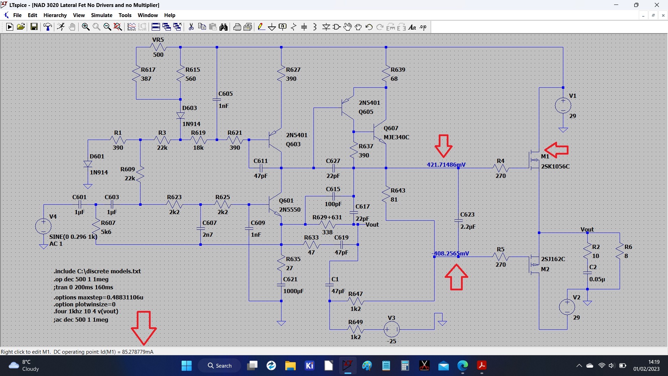668x376 pixels.
Task: Click the '421.71486mV' voltage label
Action: pos(446,165)
